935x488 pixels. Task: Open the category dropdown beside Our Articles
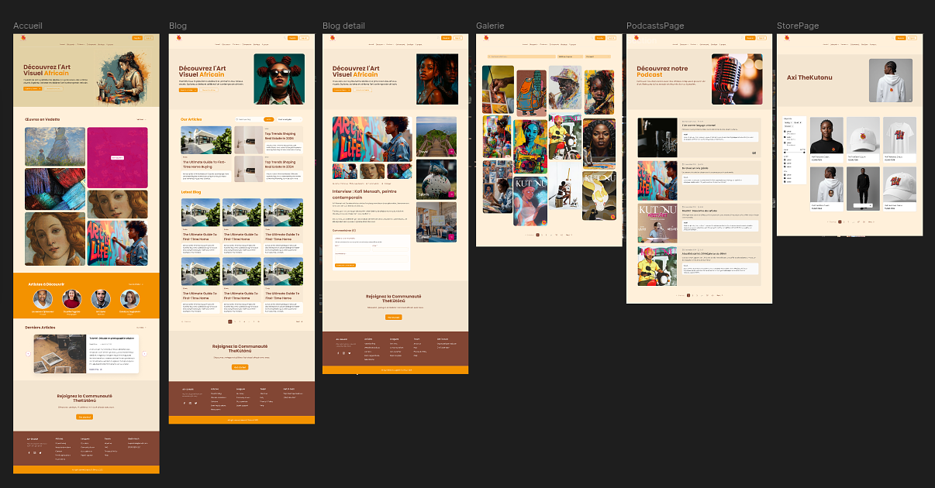[x=289, y=119]
